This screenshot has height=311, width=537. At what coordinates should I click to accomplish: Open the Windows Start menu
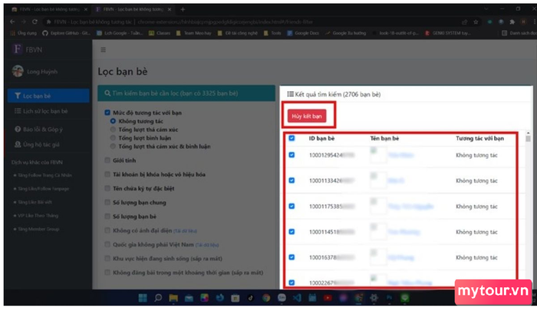click(143, 298)
